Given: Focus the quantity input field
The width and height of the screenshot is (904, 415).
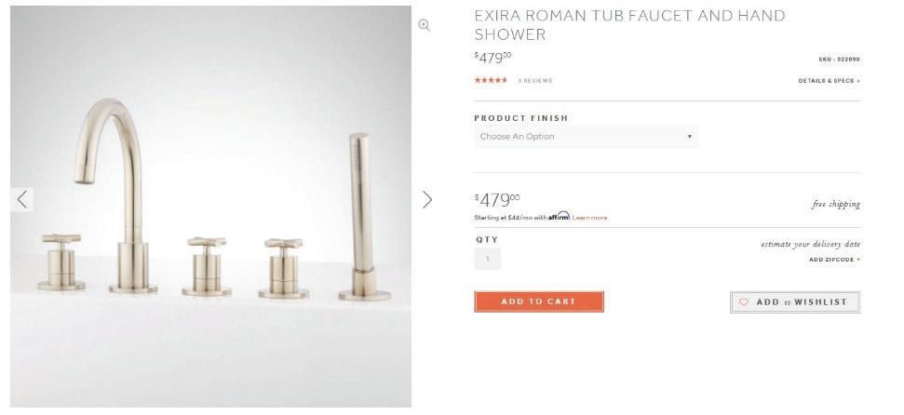Looking at the screenshot, I should pyautogui.click(x=488, y=259).
